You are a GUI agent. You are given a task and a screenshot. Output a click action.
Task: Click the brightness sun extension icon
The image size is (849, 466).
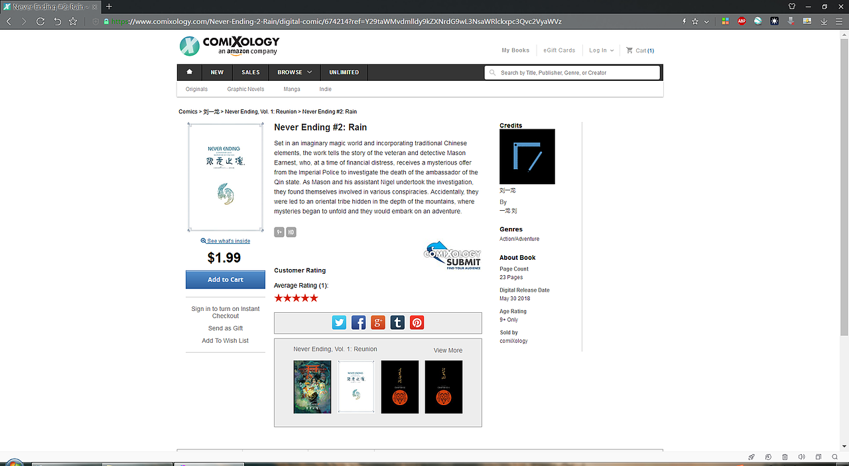pyautogui.click(x=774, y=21)
